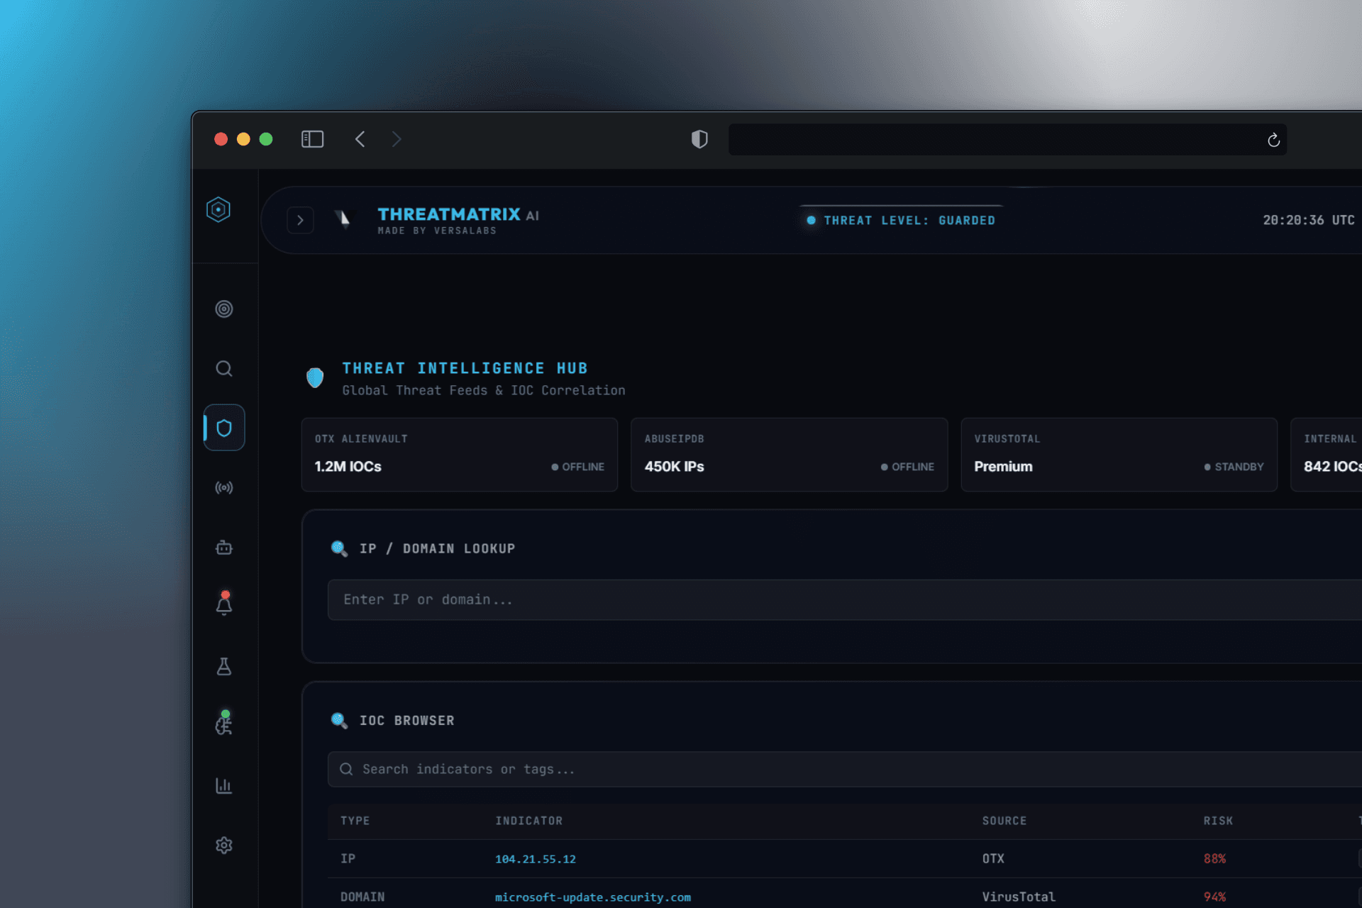Screen dimensions: 1362x908
Task: Click the blue shield icon beside Threat Intelligence Hub
Action: click(x=315, y=377)
